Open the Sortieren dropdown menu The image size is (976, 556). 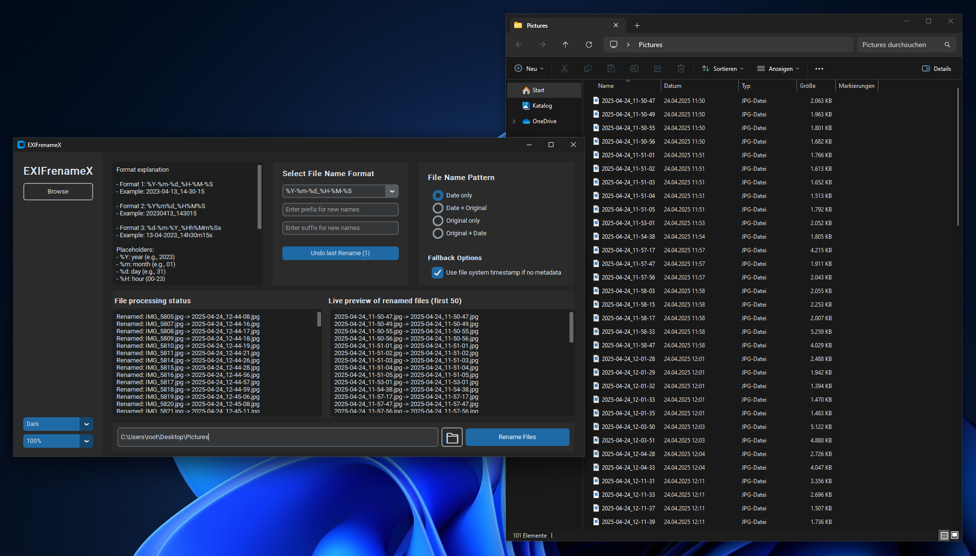pyautogui.click(x=723, y=68)
